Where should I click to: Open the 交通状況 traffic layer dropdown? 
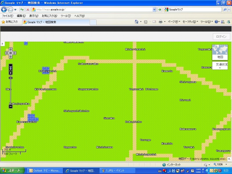(x=220, y=66)
